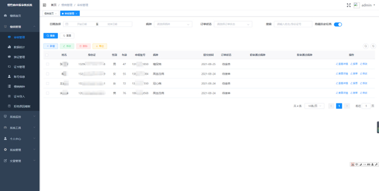Check the select-all checkbox in the table header
The width and height of the screenshot is (379, 191).
coord(47,55)
